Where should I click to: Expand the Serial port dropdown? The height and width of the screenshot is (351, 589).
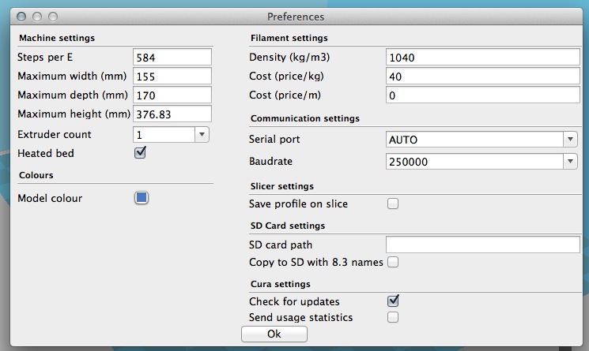pos(569,140)
